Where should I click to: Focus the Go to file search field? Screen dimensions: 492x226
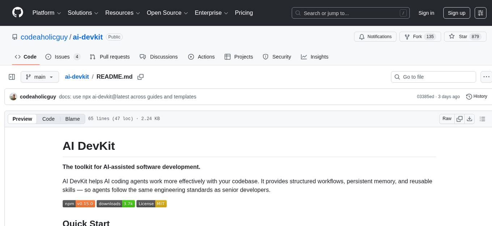pos(433,77)
